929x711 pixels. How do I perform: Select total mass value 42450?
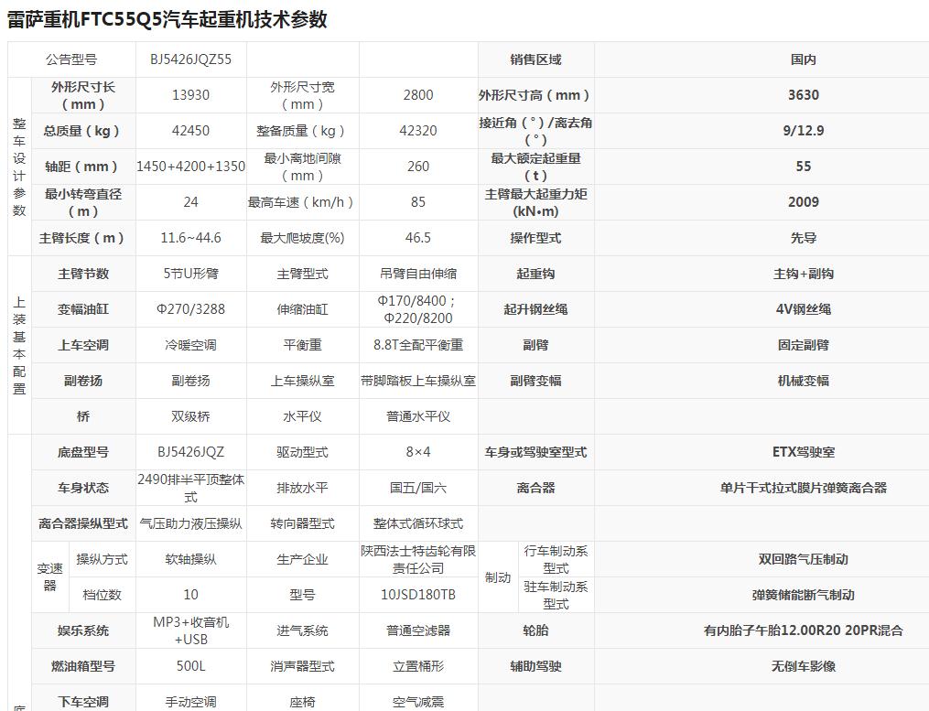pos(190,130)
